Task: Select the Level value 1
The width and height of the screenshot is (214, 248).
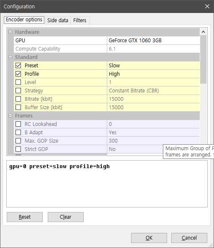Action: point(153,82)
